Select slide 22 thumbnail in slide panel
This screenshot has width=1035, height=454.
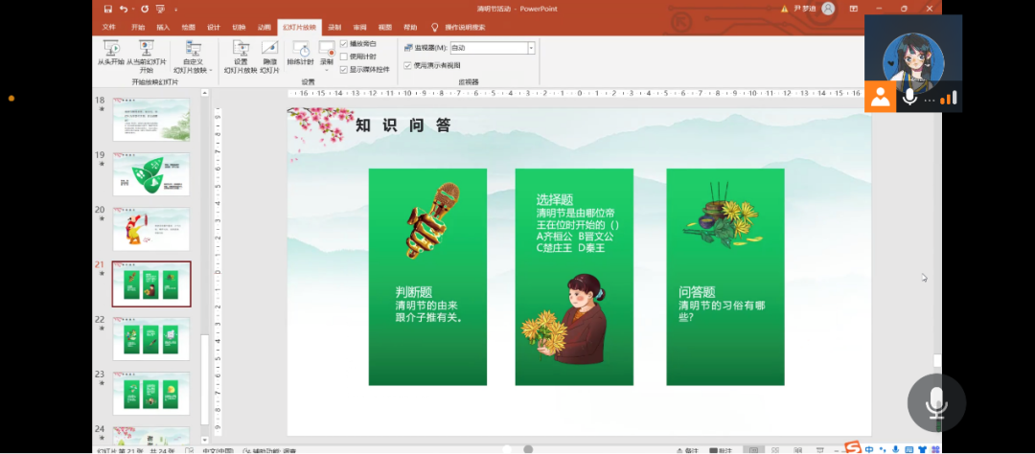[x=151, y=338]
